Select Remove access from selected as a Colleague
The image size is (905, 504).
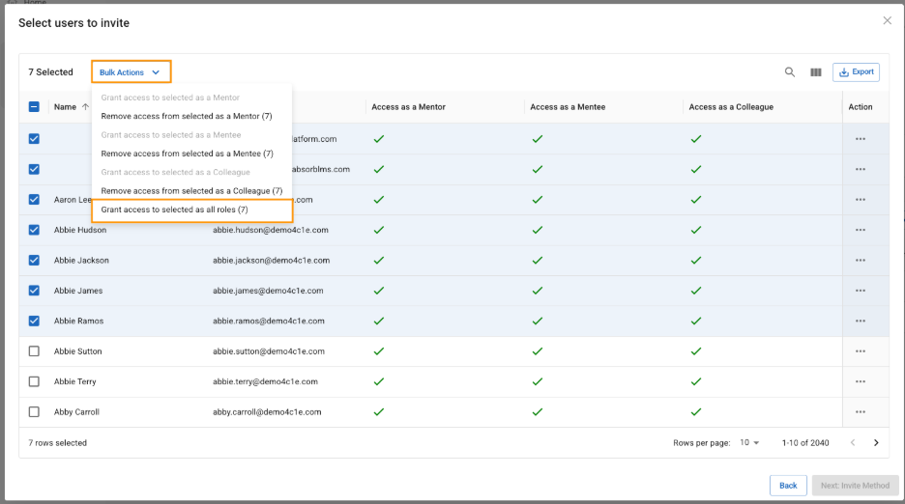pos(191,191)
